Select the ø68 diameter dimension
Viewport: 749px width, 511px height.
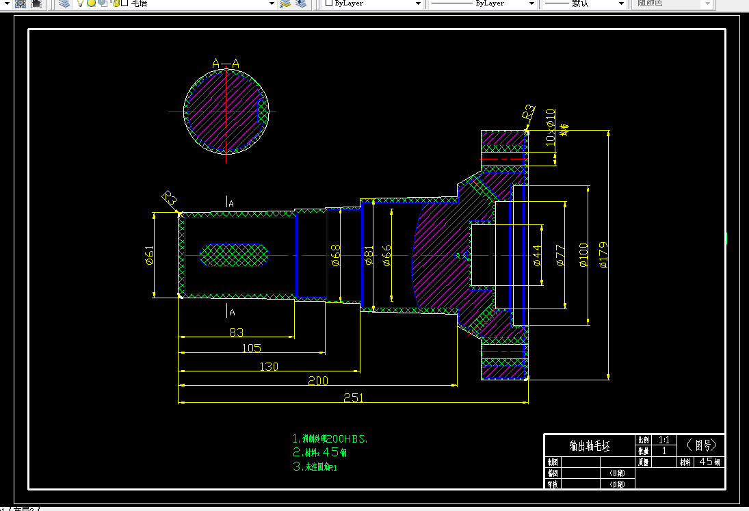click(x=335, y=255)
